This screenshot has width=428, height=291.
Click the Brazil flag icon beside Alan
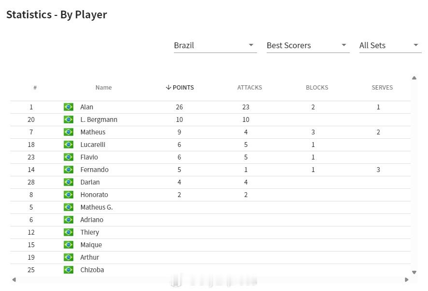[x=69, y=107]
